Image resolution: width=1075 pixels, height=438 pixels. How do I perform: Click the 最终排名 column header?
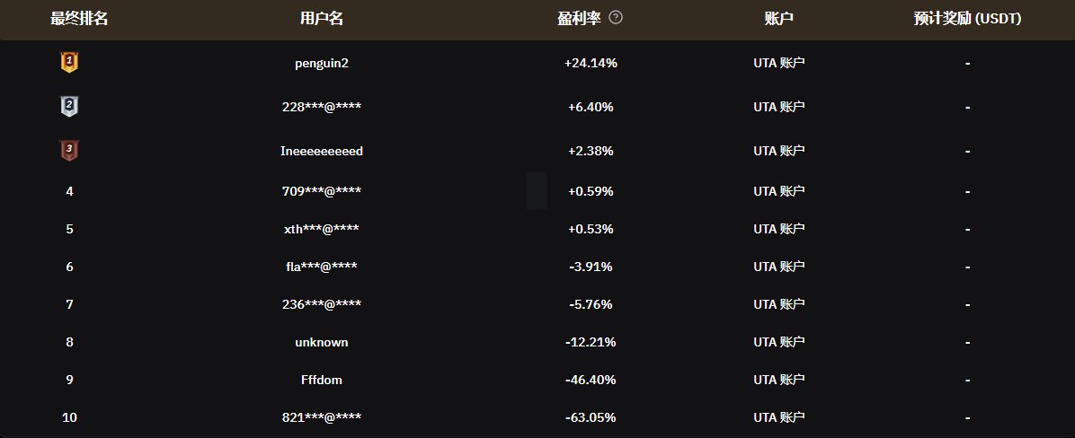click(79, 19)
